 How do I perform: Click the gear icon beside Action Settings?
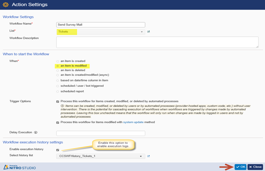tap(6, 4)
